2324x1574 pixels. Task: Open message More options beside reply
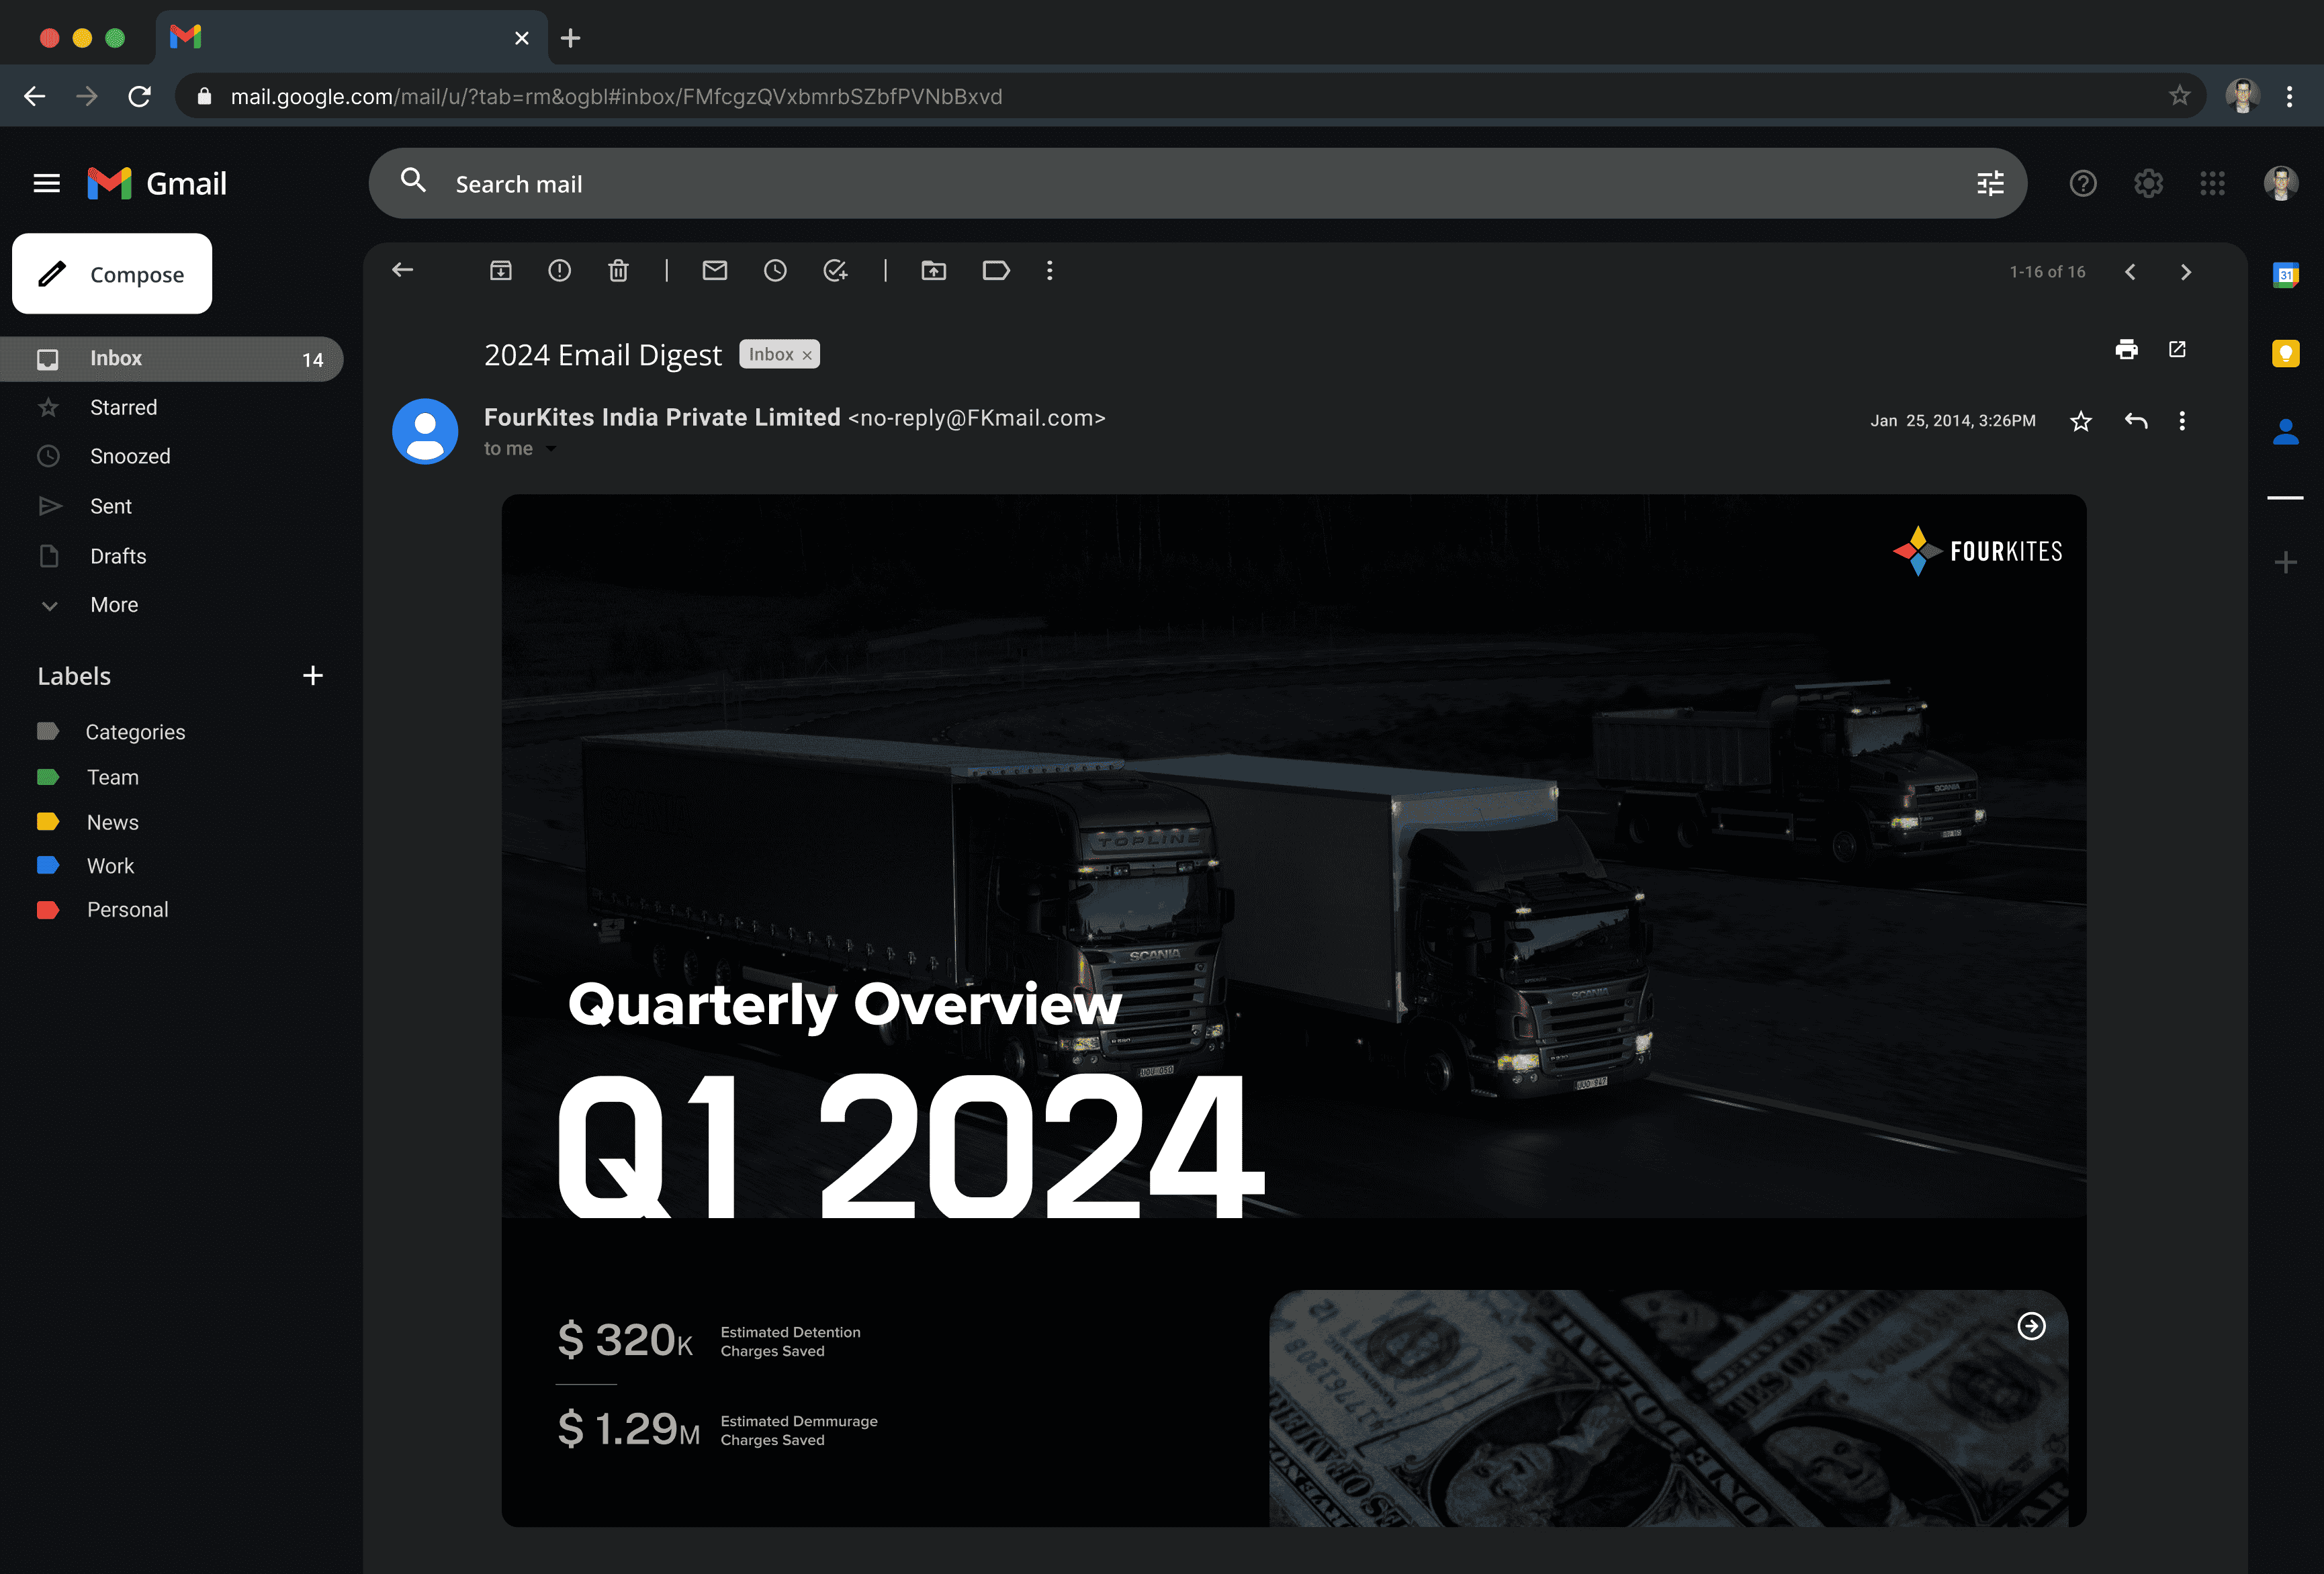2182,421
